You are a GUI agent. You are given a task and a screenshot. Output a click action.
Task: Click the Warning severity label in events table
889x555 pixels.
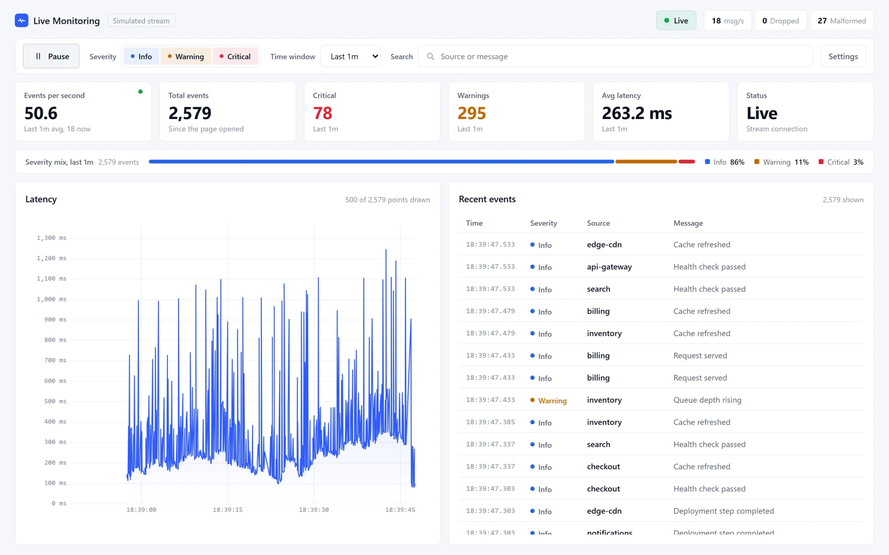tap(552, 400)
